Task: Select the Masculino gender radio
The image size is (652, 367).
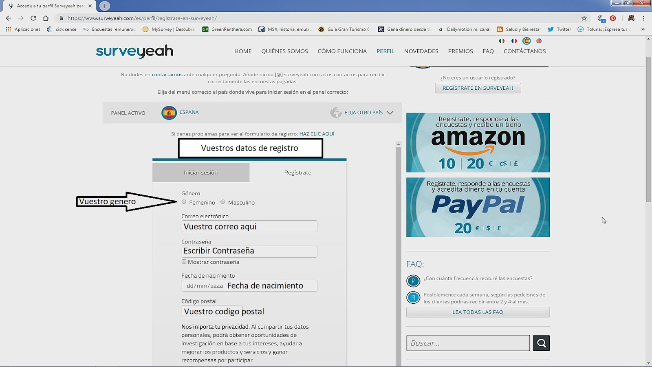Action: click(x=223, y=202)
